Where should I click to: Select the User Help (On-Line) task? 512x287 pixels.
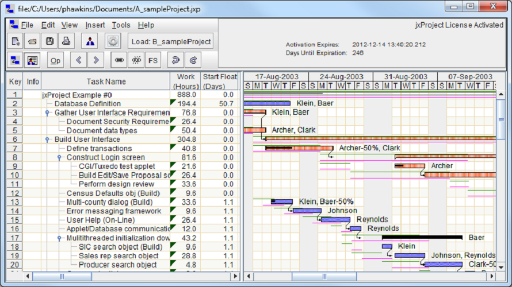click(x=101, y=220)
